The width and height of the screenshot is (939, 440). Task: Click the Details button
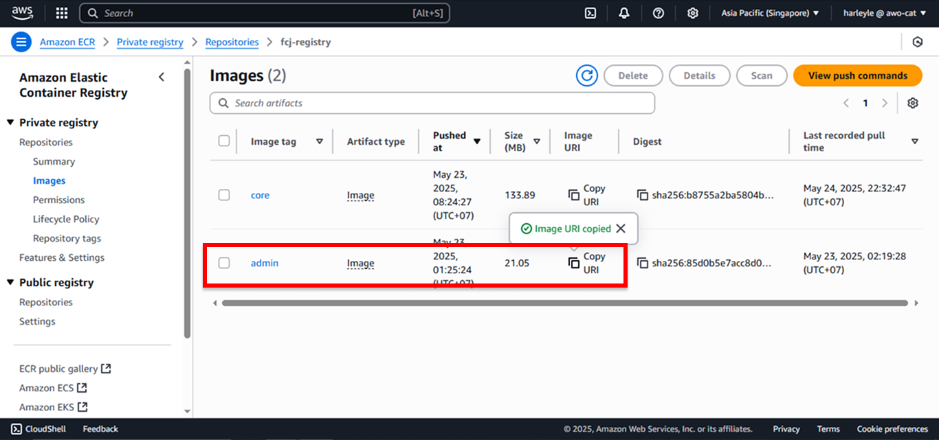click(699, 76)
